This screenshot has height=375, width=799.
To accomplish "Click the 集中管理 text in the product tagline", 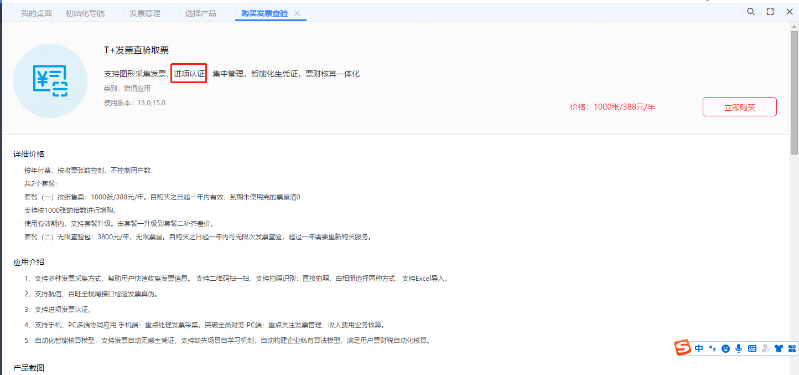I will tap(228, 74).
